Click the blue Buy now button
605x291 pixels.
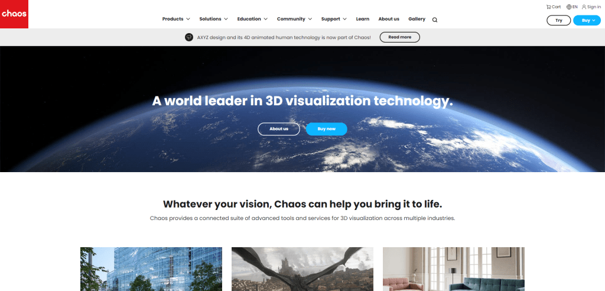[326, 129]
